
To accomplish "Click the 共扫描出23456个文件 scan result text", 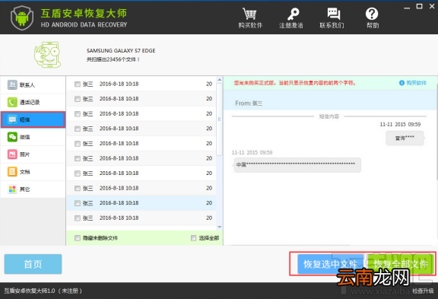I will coord(113,59).
